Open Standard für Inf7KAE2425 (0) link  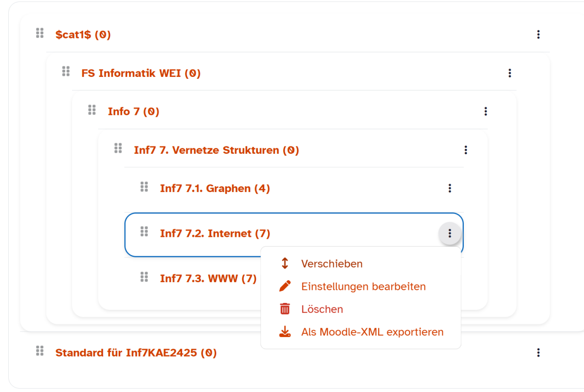coord(136,353)
